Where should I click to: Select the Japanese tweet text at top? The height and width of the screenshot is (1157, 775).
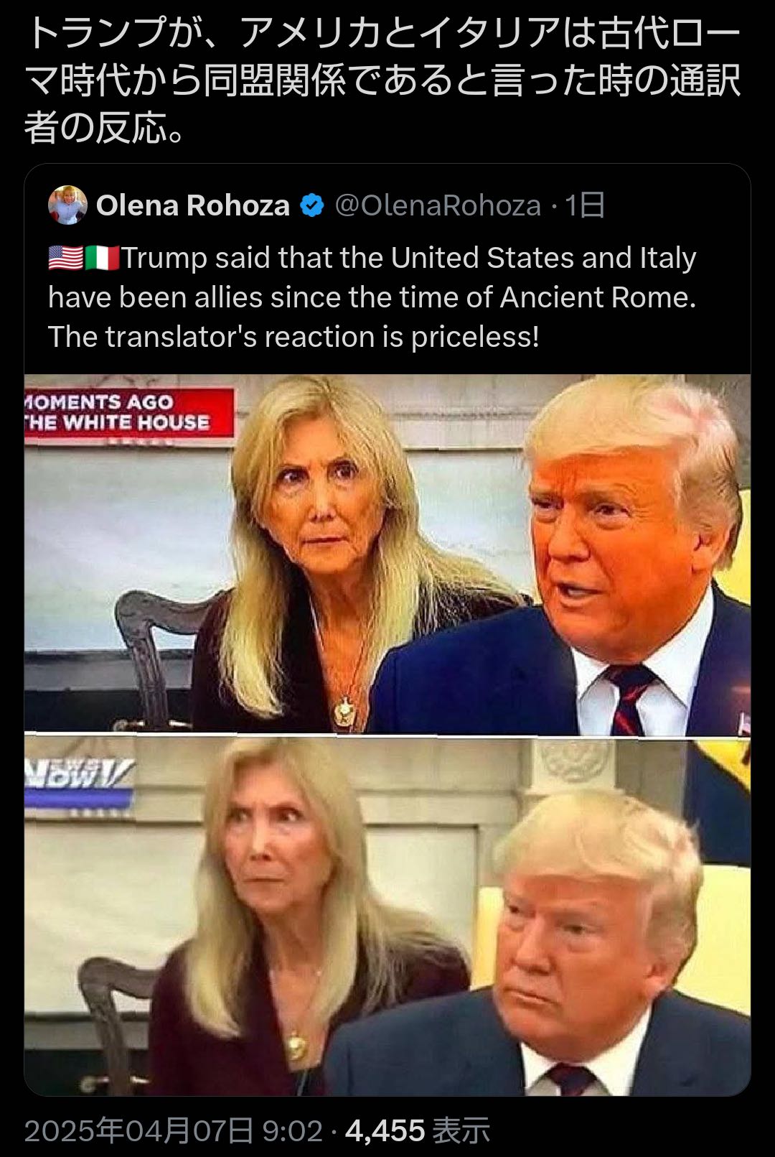click(382, 80)
